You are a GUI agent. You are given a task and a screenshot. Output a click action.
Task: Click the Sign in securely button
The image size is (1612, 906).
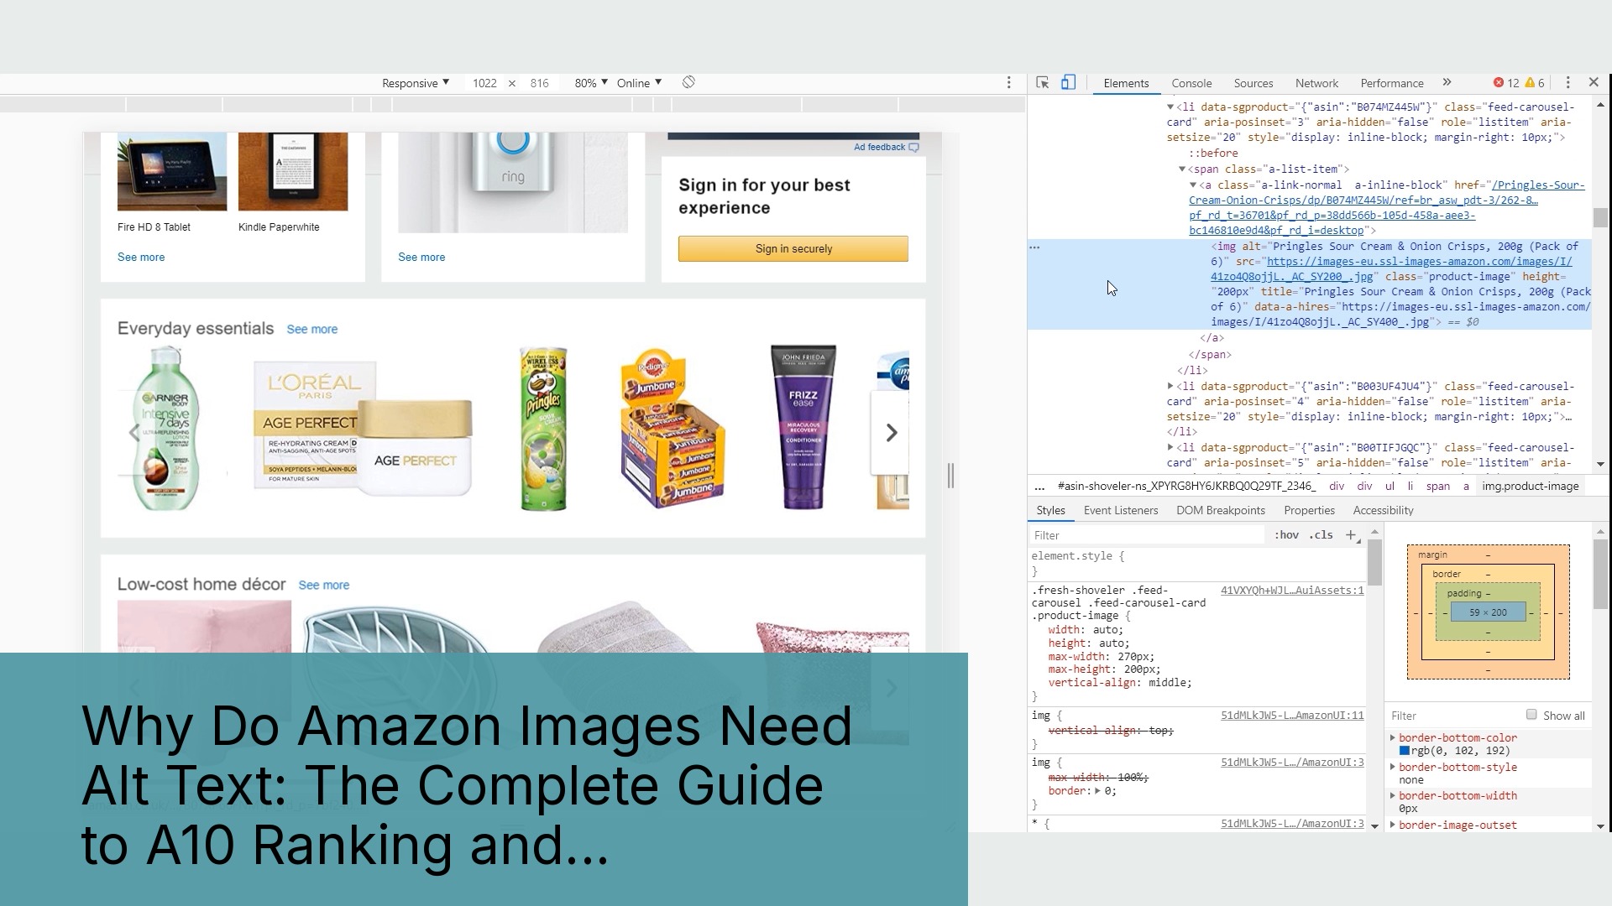coord(793,249)
